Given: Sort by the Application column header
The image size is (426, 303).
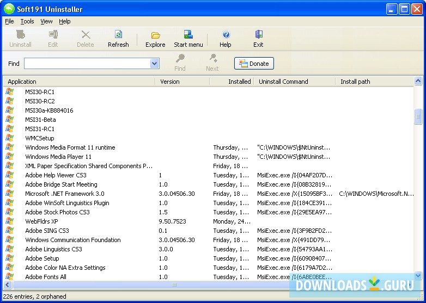Looking at the screenshot, I should coord(79,82).
